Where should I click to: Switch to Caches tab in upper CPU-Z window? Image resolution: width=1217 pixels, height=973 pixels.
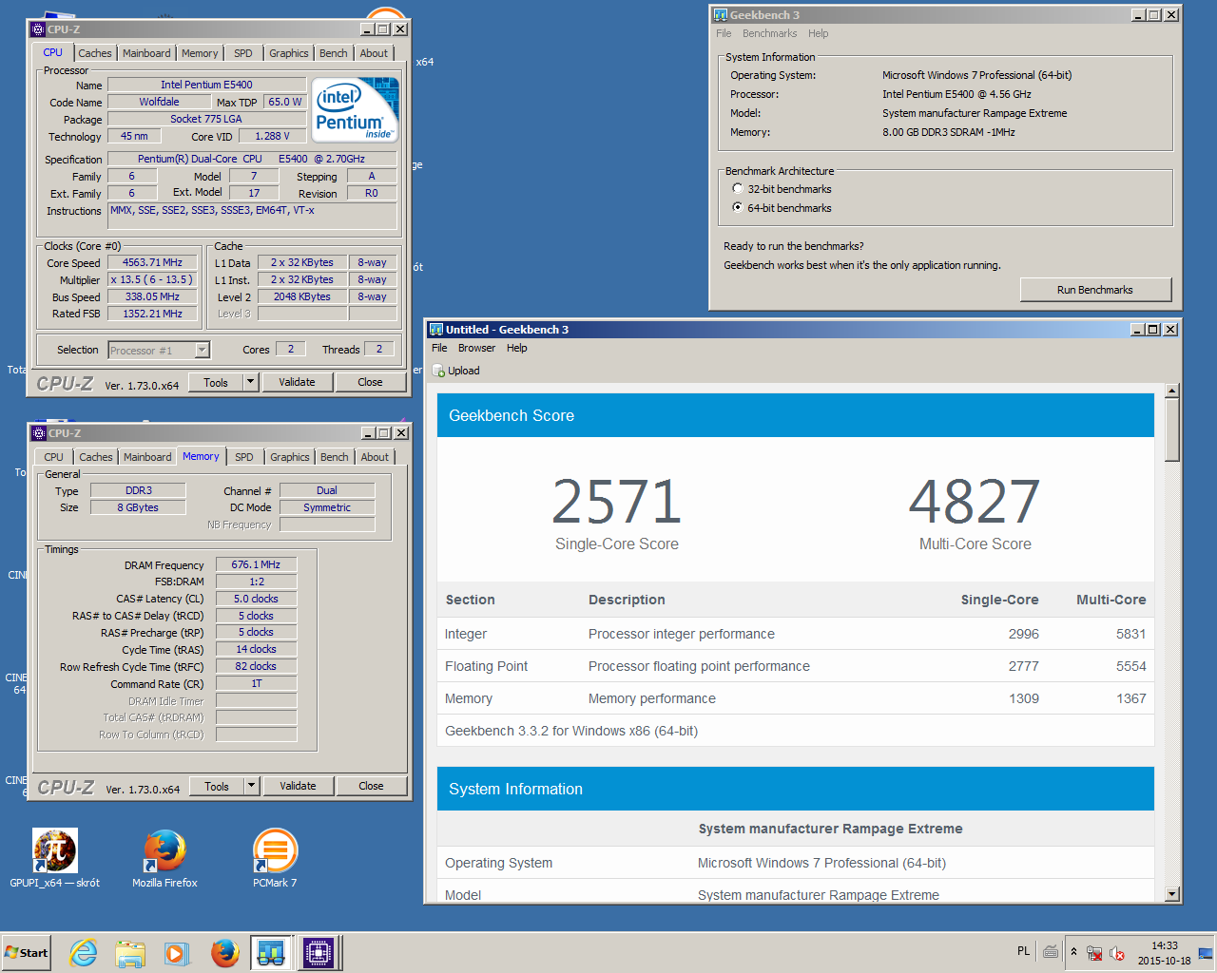point(95,53)
